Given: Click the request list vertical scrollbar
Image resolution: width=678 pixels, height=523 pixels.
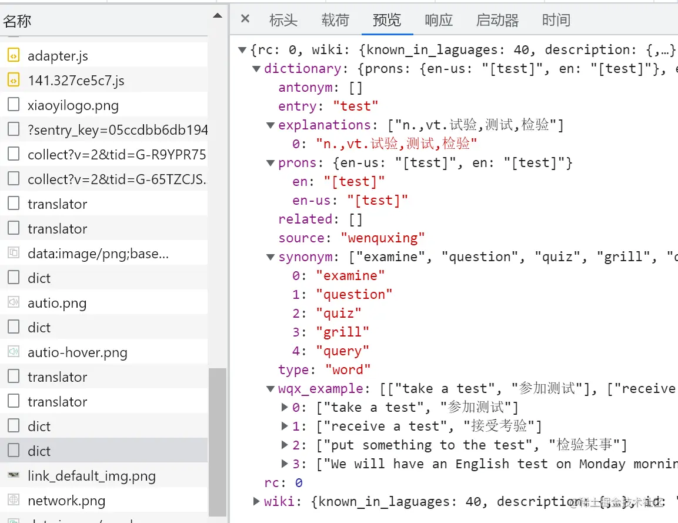Looking at the screenshot, I should point(218,442).
